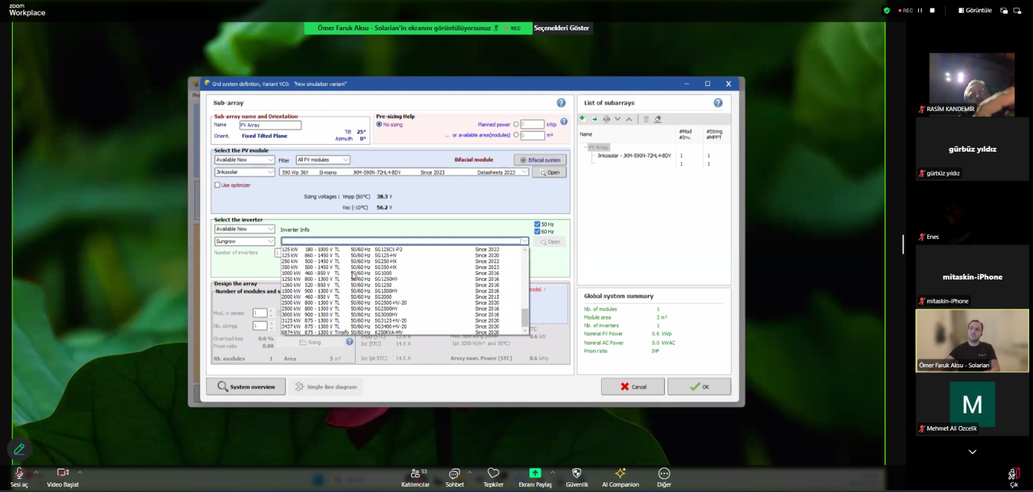Launch AI Companion sparkle icon
Viewport: 1033px width, 492px height.
pyautogui.click(x=620, y=474)
